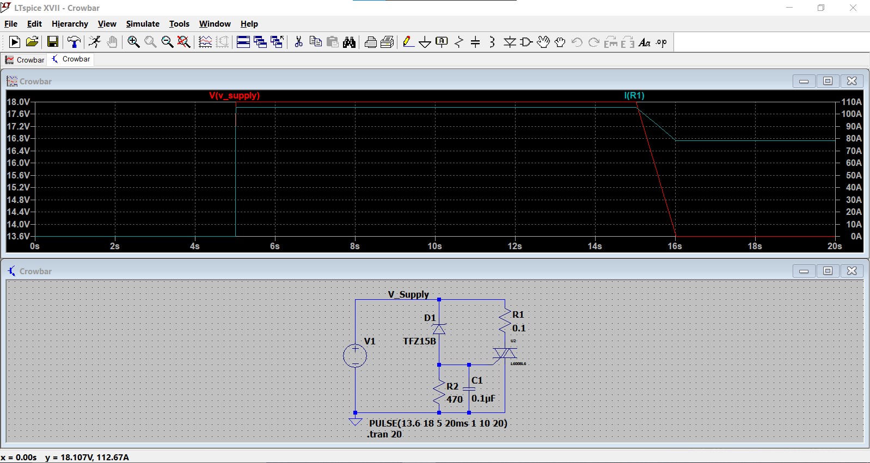Click the R1 0.1 resistor value
Screen dimensions: 870x463
point(519,328)
